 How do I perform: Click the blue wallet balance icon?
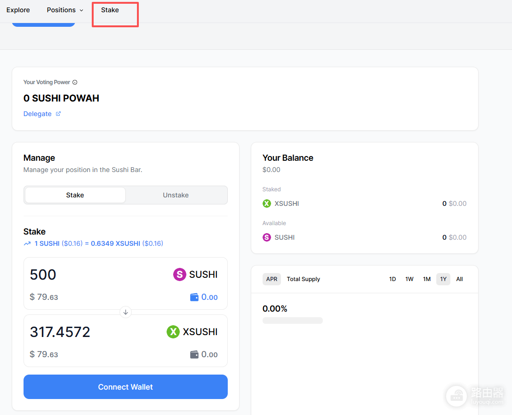194,297
